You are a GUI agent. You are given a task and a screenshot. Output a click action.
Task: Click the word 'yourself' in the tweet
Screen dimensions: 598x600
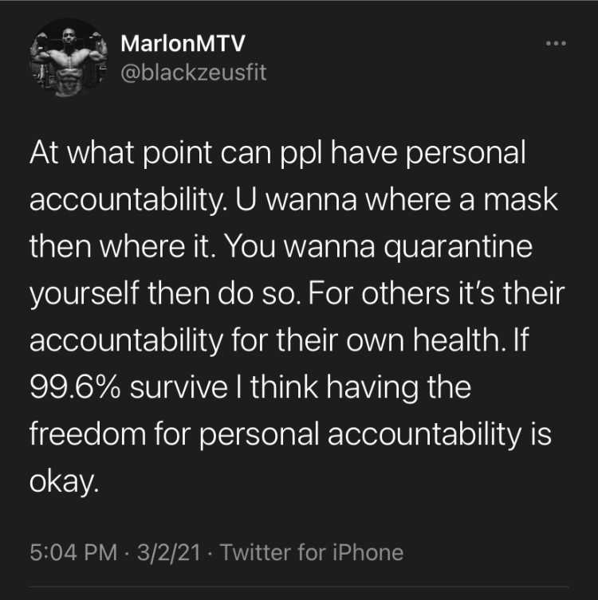pos(84,294)
